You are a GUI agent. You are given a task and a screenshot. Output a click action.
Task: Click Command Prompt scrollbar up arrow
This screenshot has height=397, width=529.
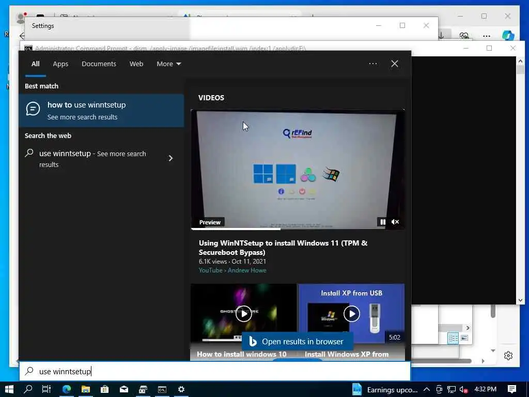click(x=520, y=61)
